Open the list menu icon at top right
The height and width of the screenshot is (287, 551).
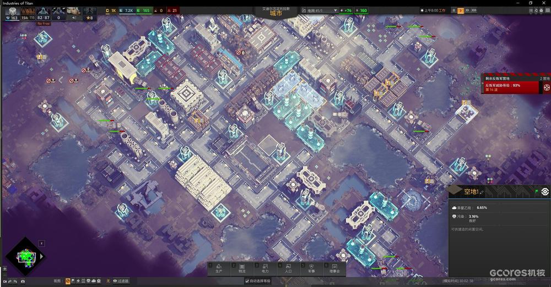coord(531,10)
